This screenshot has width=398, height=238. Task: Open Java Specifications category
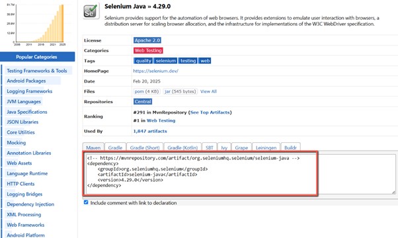(27, 112)
